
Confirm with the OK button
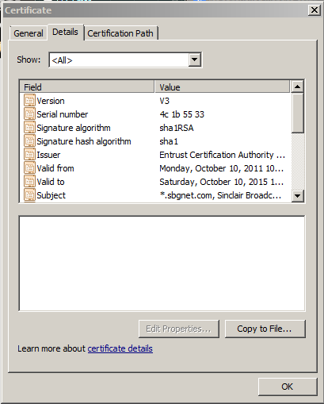[x=288, y=387]
